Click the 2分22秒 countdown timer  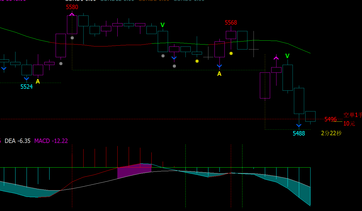331,133
